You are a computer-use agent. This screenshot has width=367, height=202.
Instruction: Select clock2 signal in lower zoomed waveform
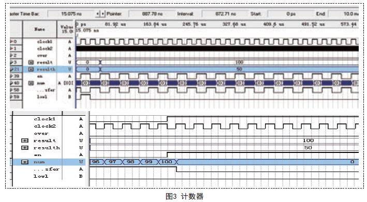[x=45, y=127]
